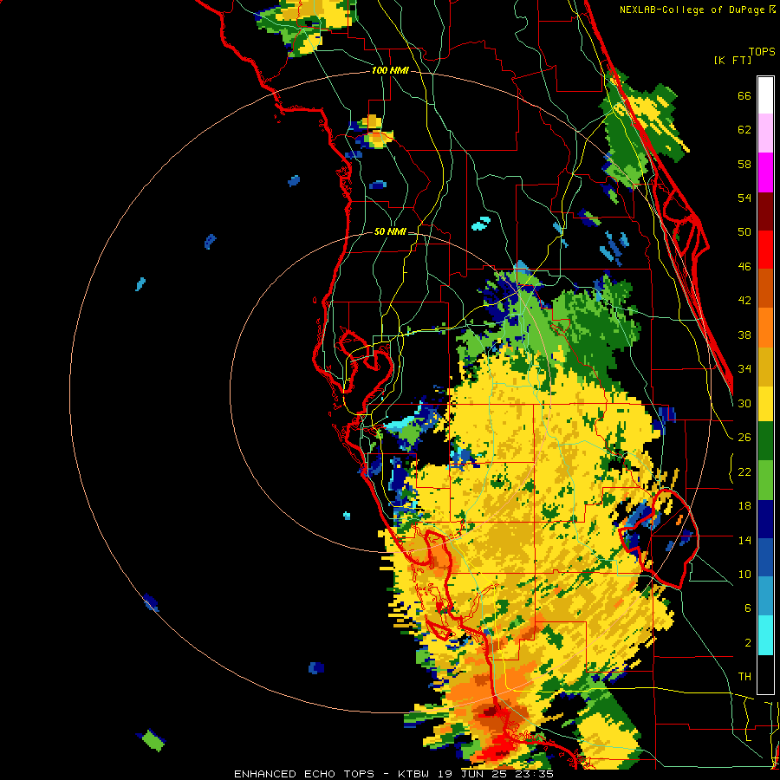Click the 34 legend value
The height and width of the screenshot is (780, 780).
click(744, 369)
